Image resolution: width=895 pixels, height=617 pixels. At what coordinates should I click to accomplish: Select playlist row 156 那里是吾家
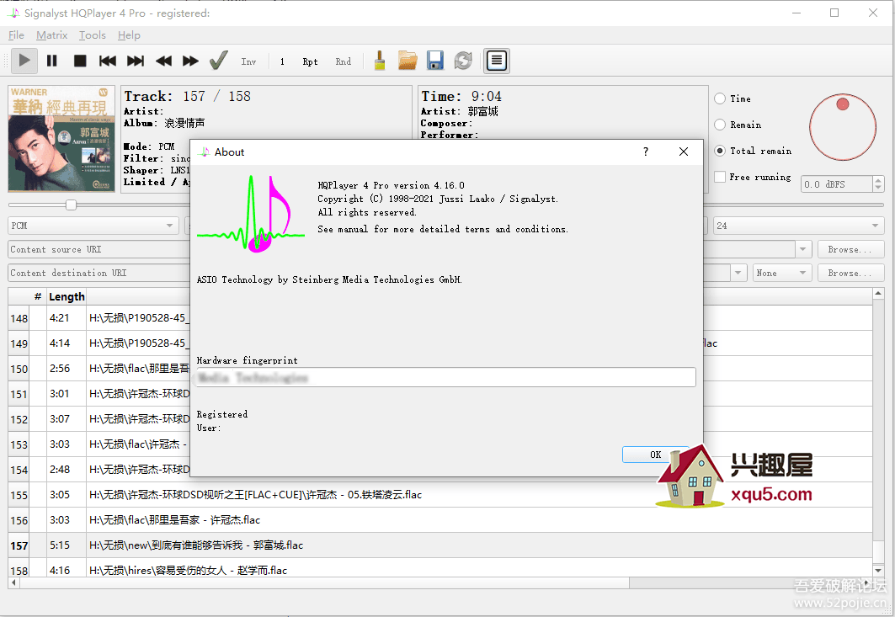tap(440, 520)
